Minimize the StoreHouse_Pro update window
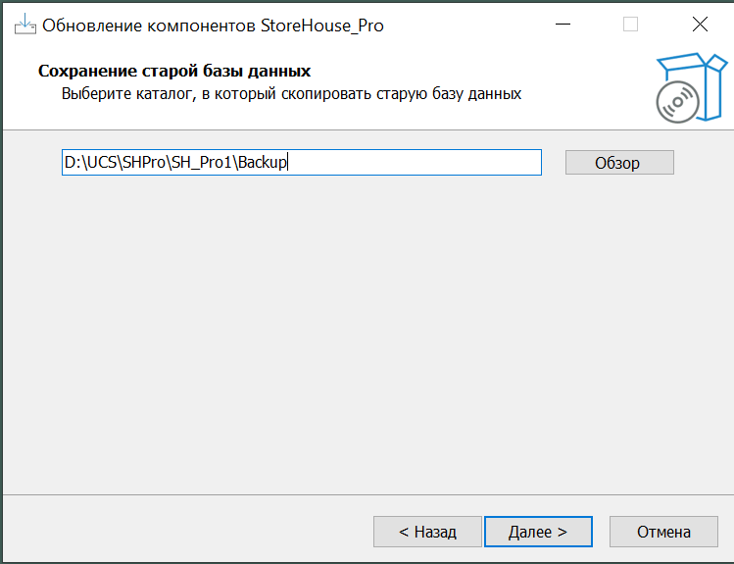Screen dimensions: 734x564 coord(562,26)
